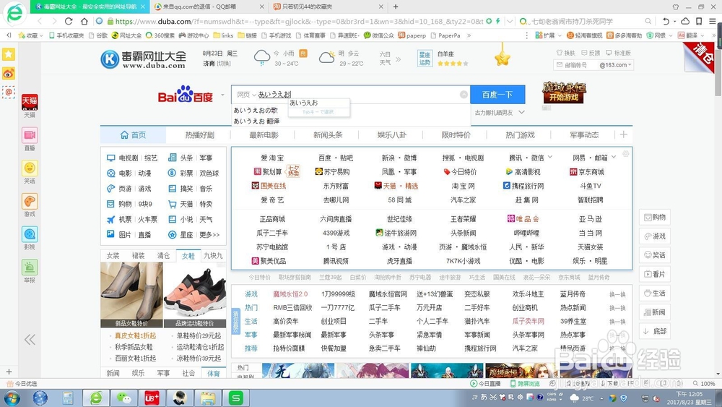Open the 品牌运动鞋特价 sneaker thumbnail
The image size is (722, 407).
(195, 295)
